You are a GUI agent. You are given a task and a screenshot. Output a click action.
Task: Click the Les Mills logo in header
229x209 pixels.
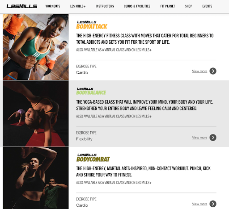(22, 6)
